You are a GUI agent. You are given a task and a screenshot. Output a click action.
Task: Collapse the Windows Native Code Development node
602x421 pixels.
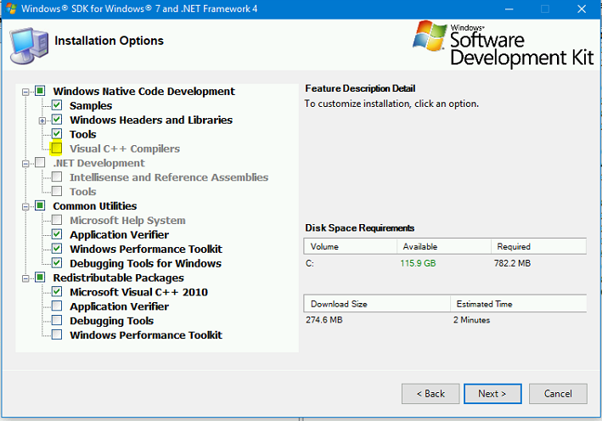(x=26, y=91)
